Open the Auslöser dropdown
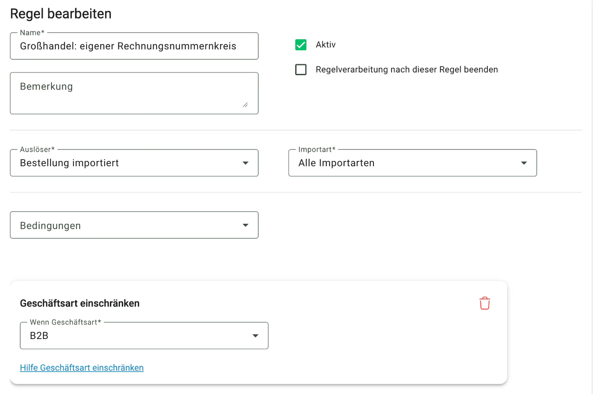 pos(134,163)
